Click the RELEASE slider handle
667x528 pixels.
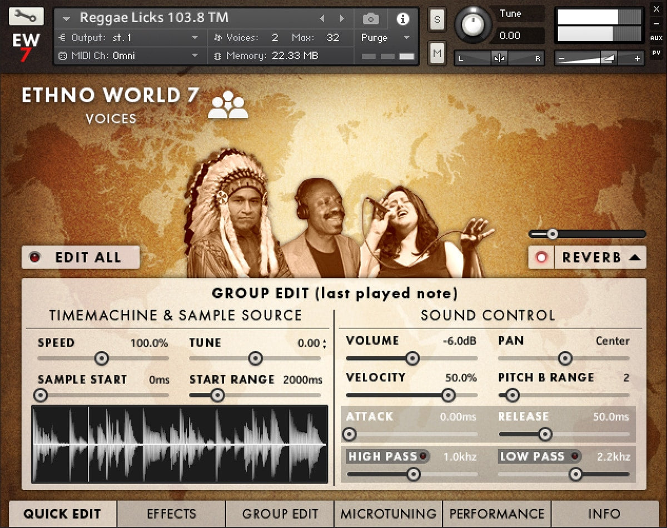[545, 434]
